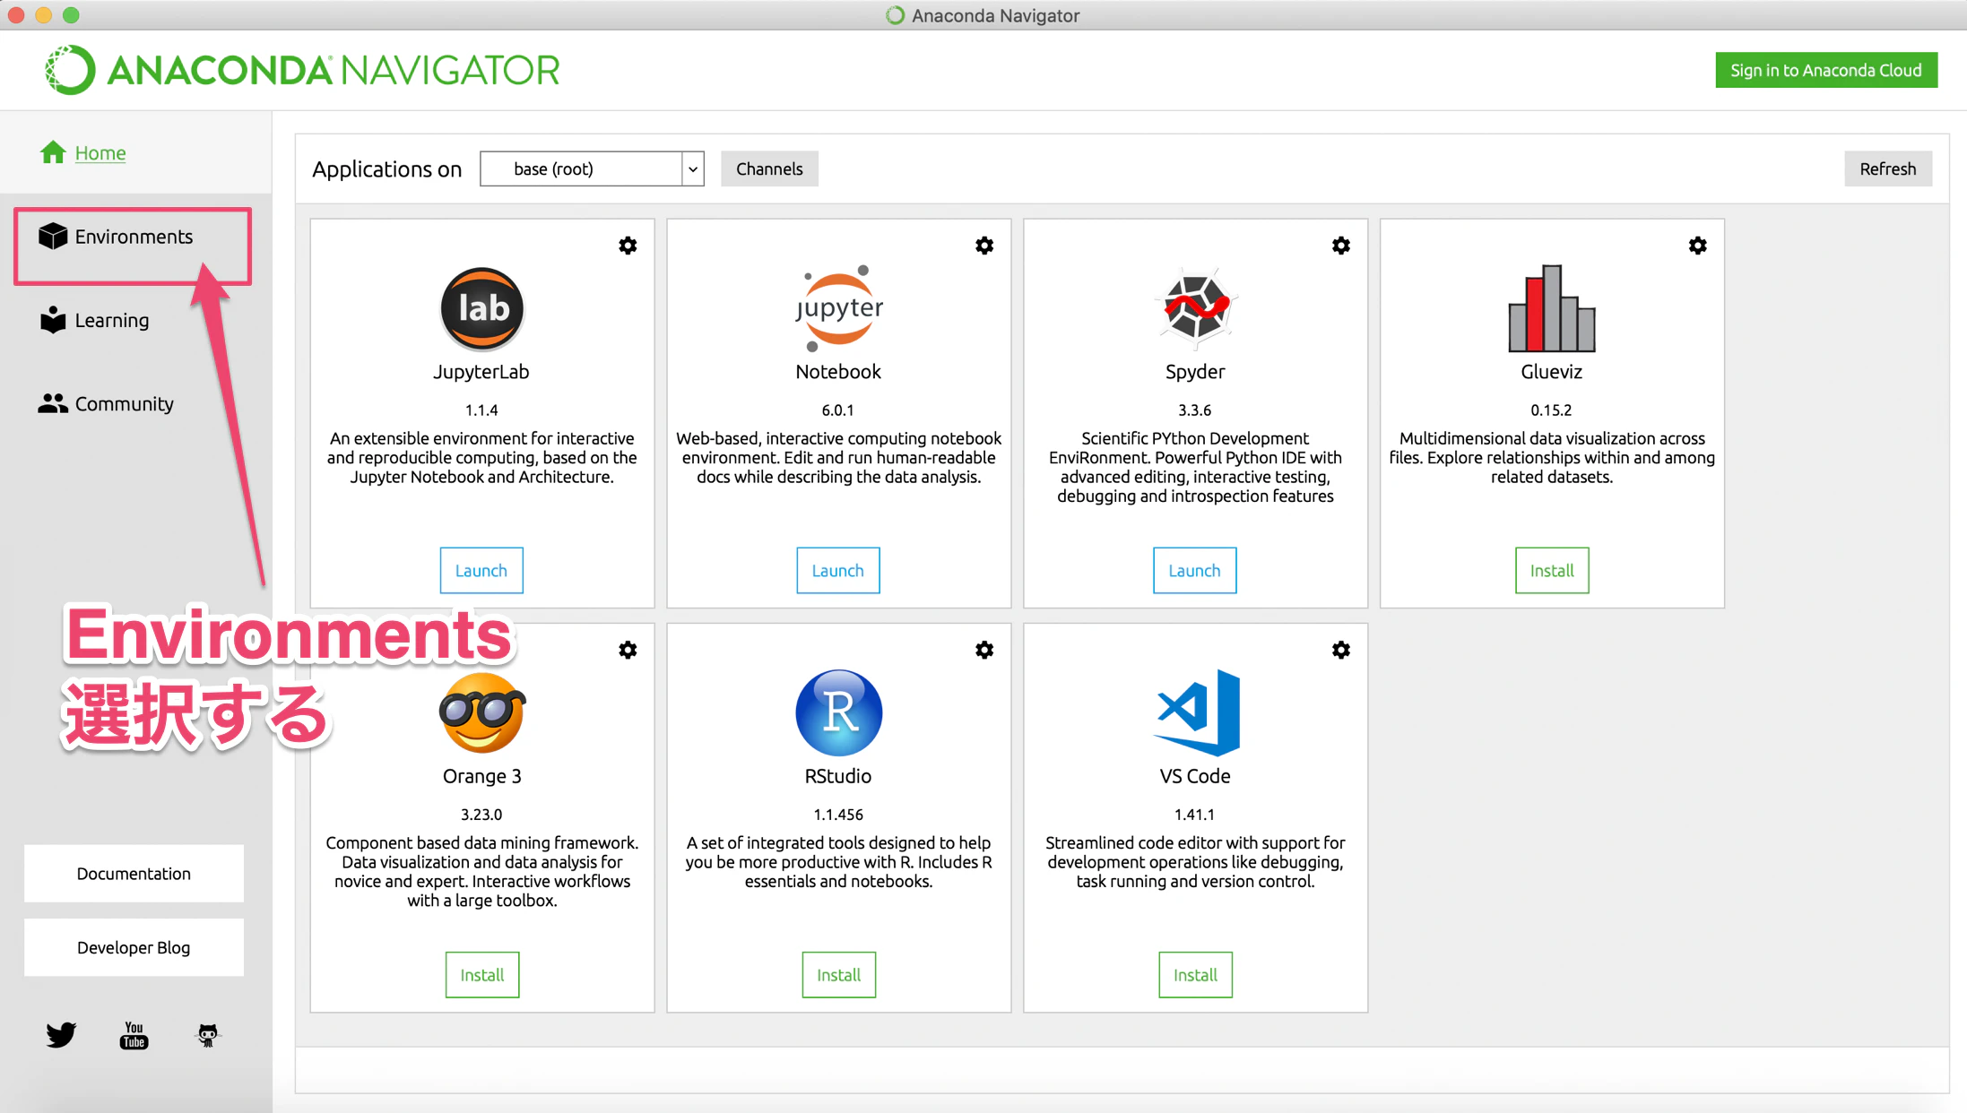Launch JupyterLab
The height and width of the screenshot is (1113, 1967).
click(x=481, y=570)
